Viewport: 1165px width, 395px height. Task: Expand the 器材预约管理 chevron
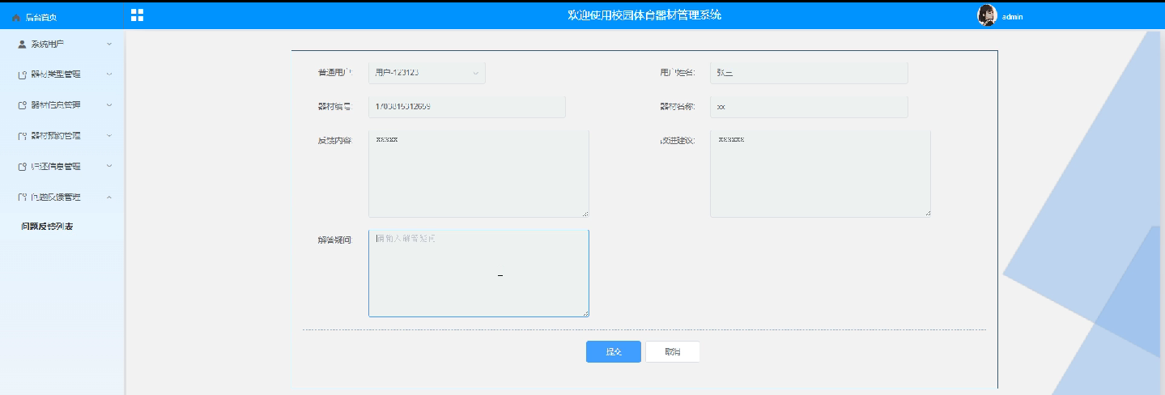(109, 136)
